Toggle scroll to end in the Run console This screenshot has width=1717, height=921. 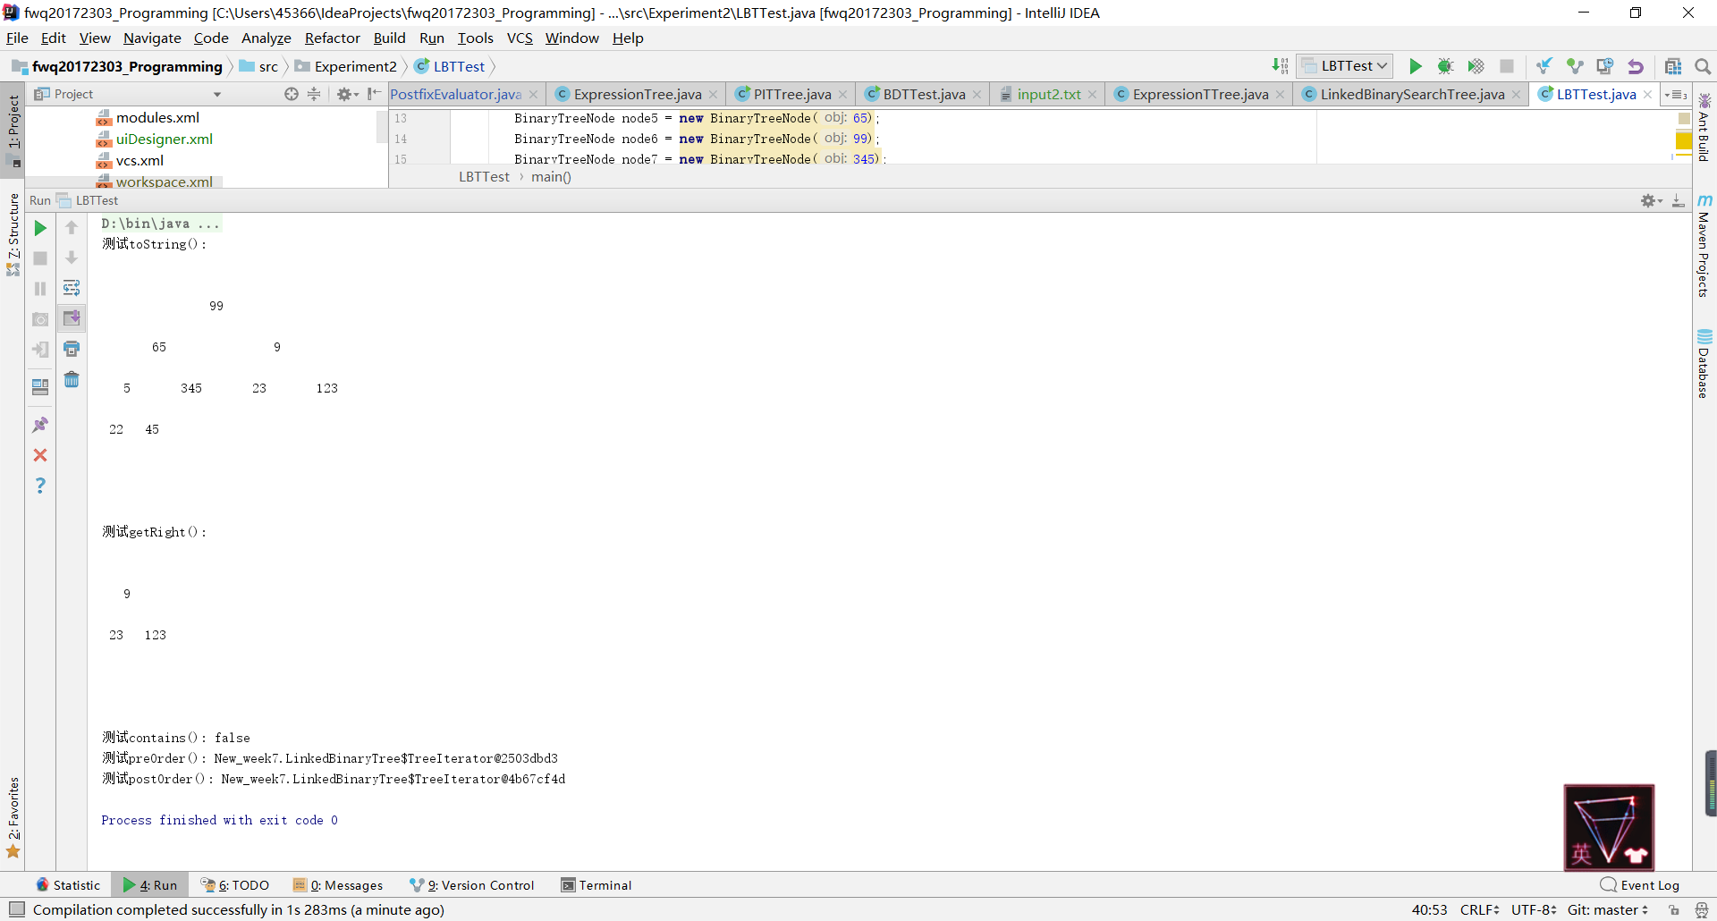click(72, 318)
